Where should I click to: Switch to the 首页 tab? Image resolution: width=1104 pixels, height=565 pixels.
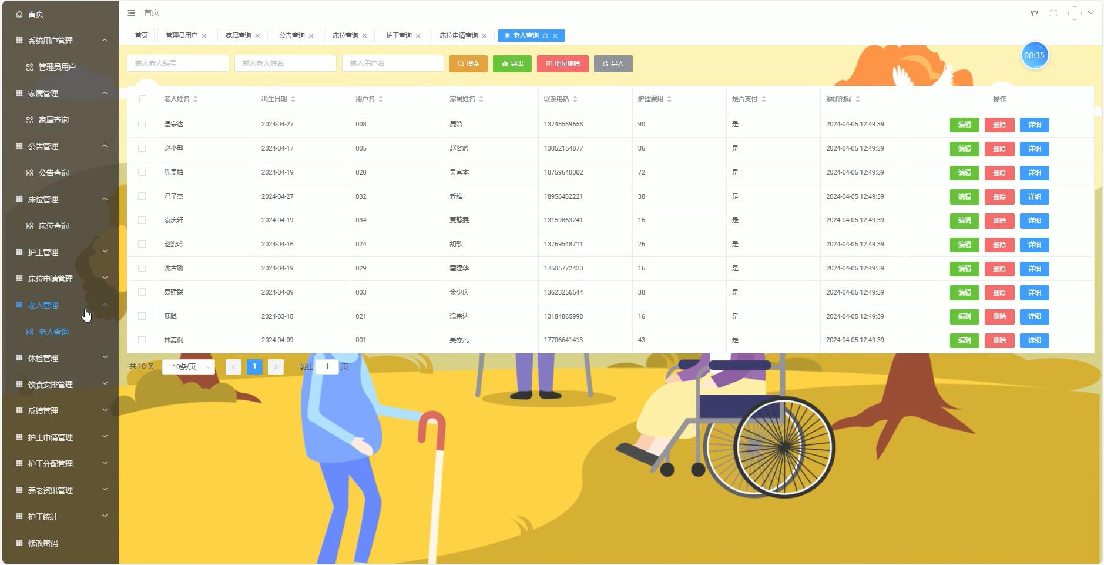[x=141, y=36]
